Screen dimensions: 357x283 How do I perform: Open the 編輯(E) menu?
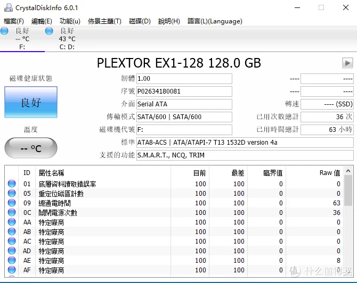pyautogui.click(x=42, y=21)
